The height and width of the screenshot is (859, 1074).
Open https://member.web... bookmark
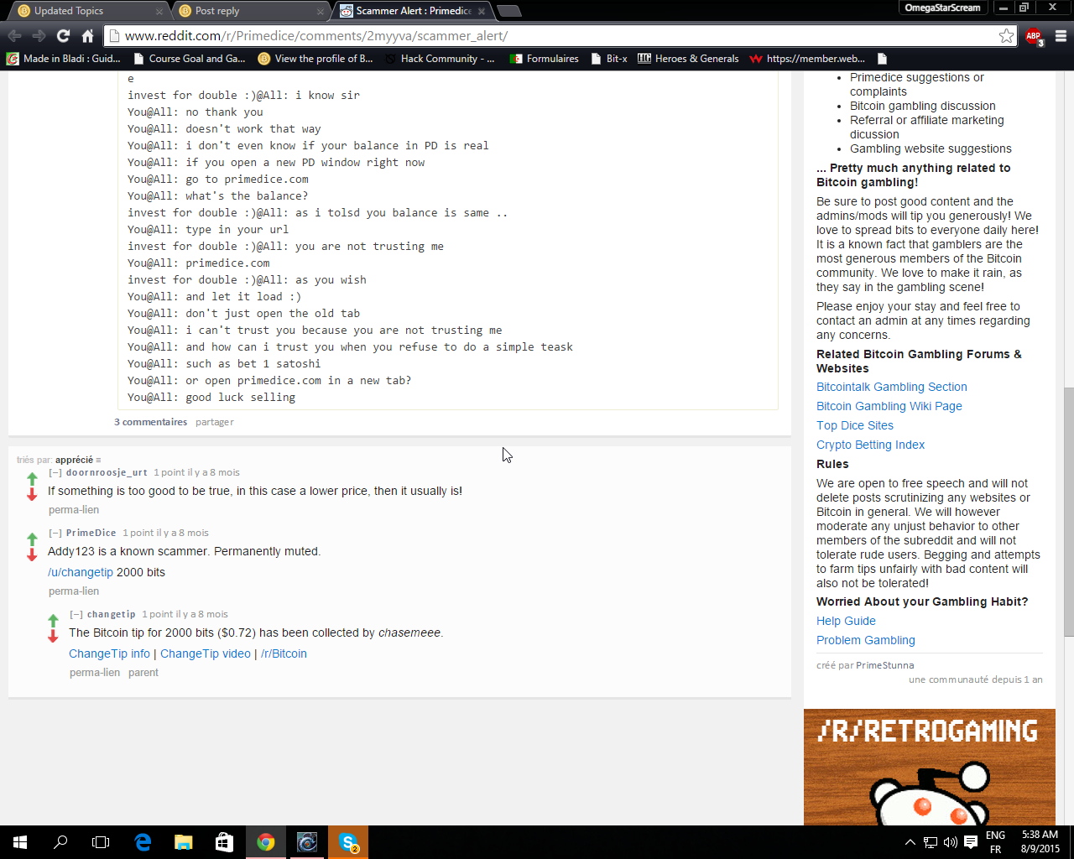click(x=807, y=59)
